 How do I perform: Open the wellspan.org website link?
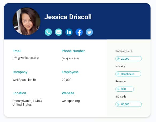[x=71, y=101]
